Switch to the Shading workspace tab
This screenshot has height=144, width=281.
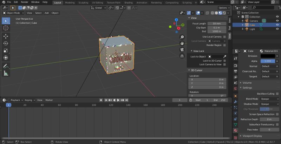129,2
